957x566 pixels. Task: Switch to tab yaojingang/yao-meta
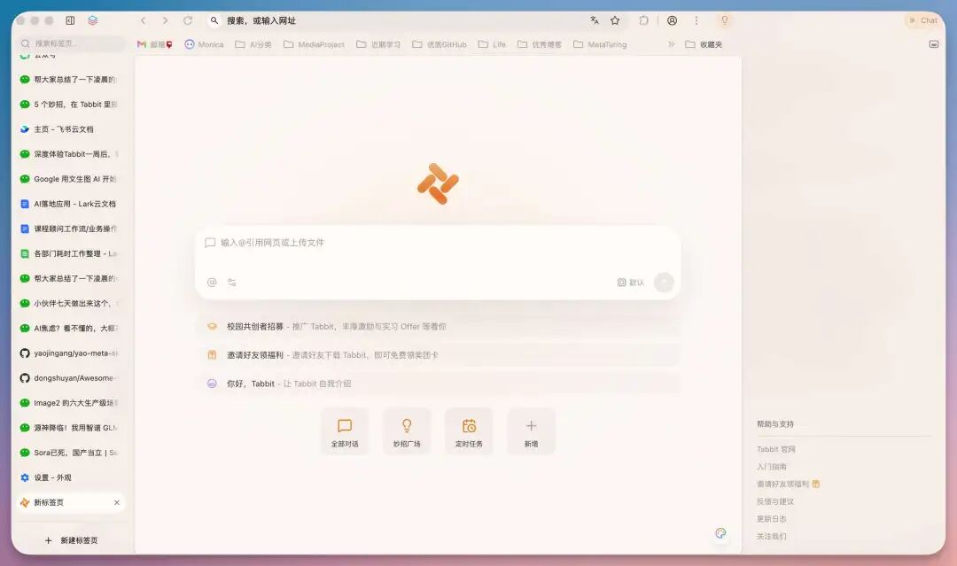click(72, 353)
